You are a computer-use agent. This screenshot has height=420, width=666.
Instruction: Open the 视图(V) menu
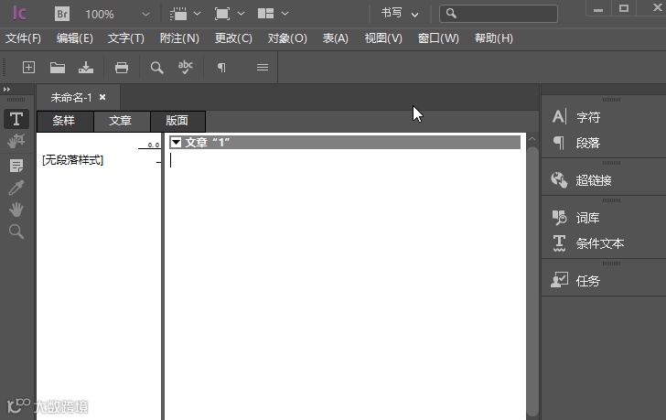click(x=383, y=38)
